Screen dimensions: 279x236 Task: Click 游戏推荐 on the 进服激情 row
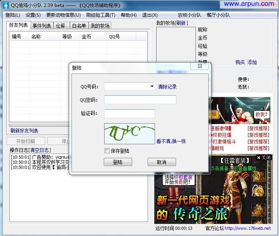258,128
